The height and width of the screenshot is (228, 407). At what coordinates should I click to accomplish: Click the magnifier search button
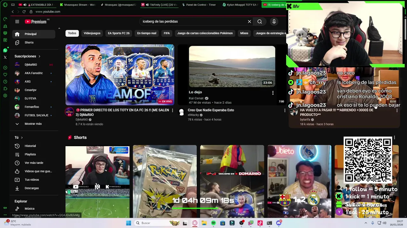click(260, 22)
